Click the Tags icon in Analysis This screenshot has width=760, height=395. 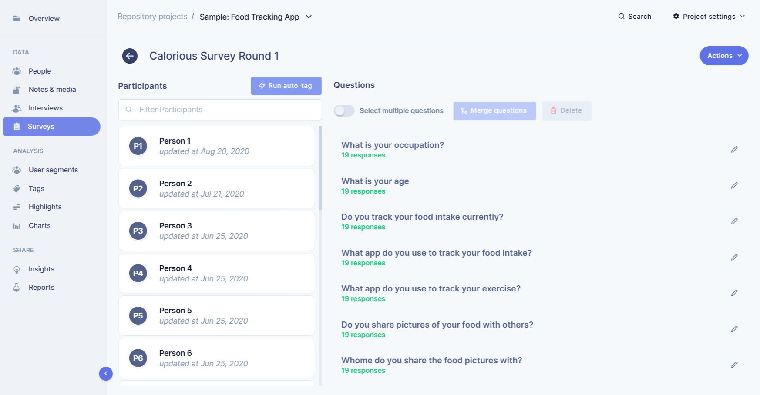coord(17,188)
